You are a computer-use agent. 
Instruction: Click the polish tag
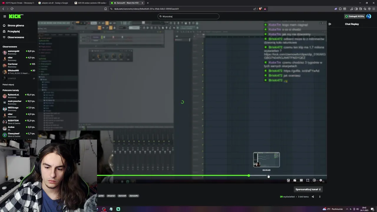(x=101, y=196)
